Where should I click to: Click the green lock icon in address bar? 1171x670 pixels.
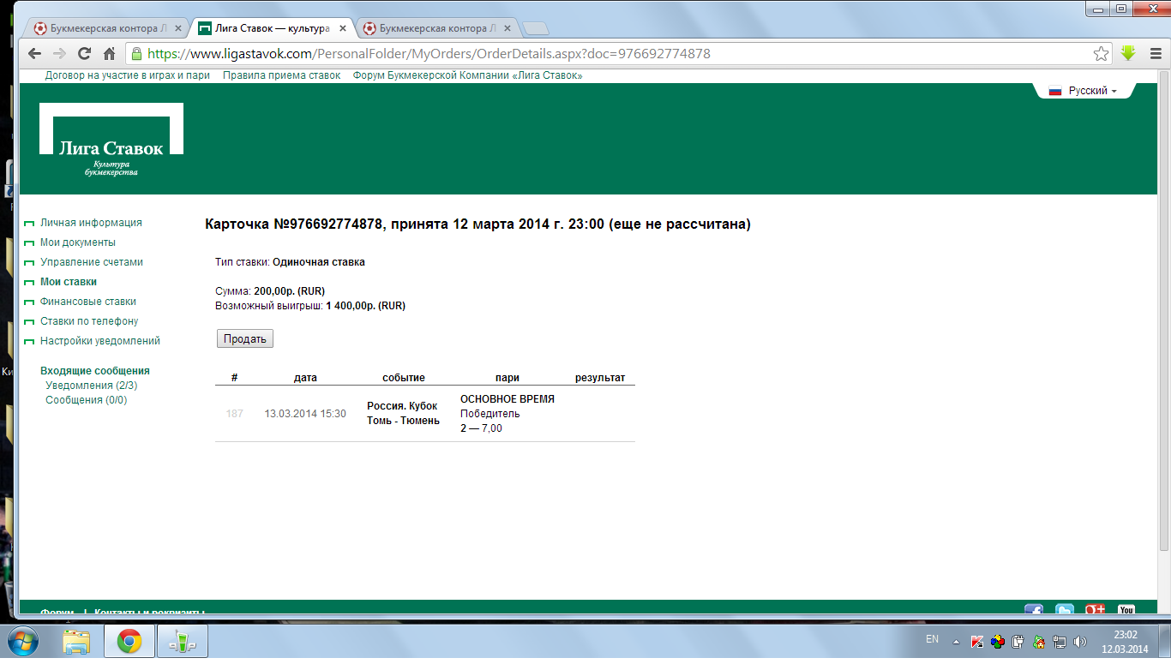point(136,53)
